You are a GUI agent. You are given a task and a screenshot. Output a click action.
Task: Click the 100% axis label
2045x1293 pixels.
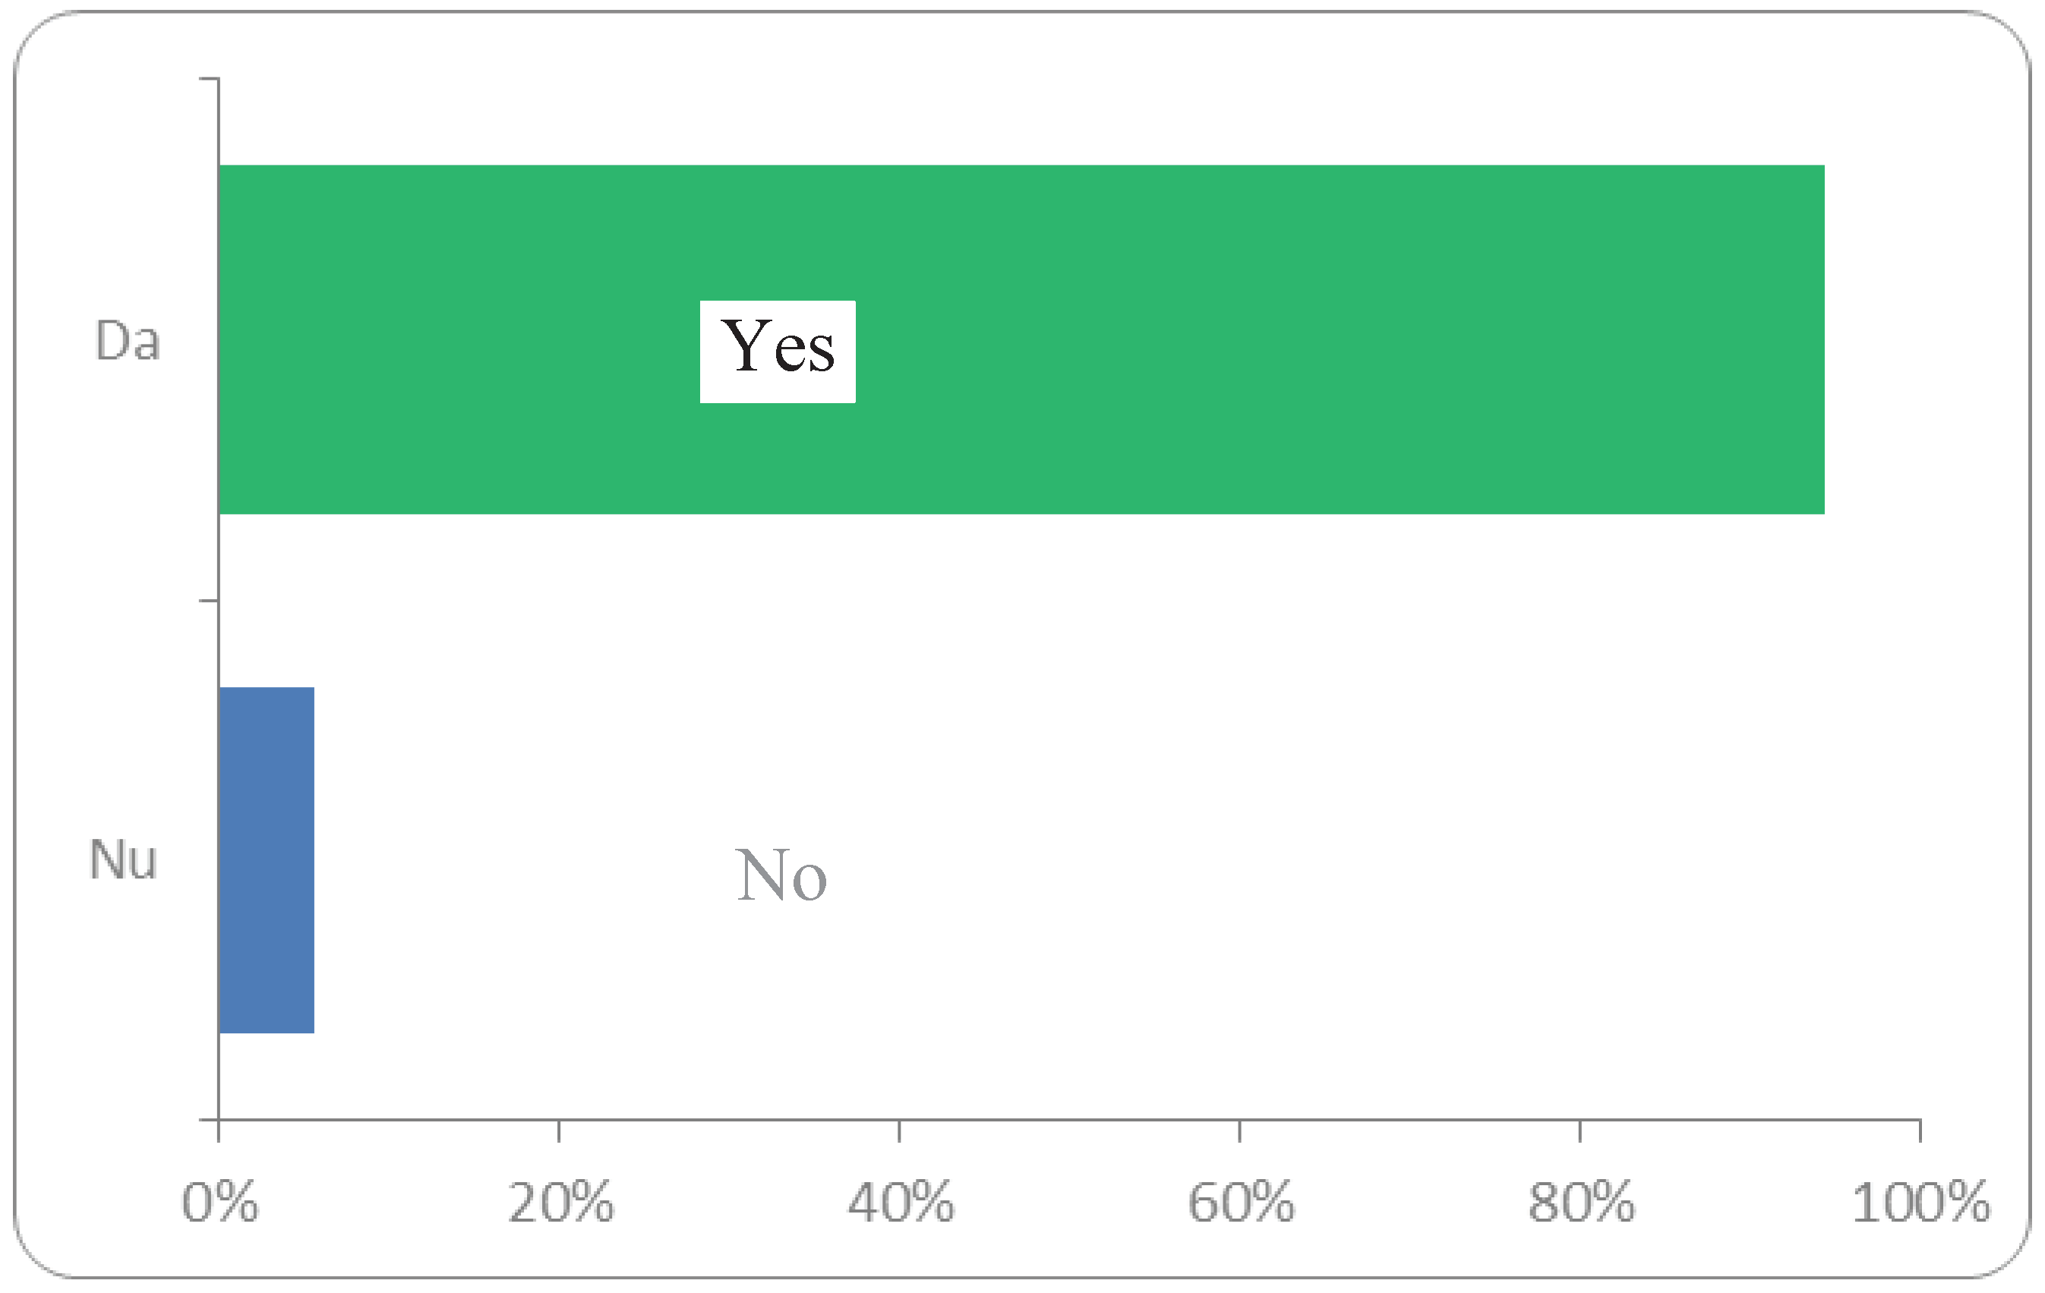point(1921,1203)
